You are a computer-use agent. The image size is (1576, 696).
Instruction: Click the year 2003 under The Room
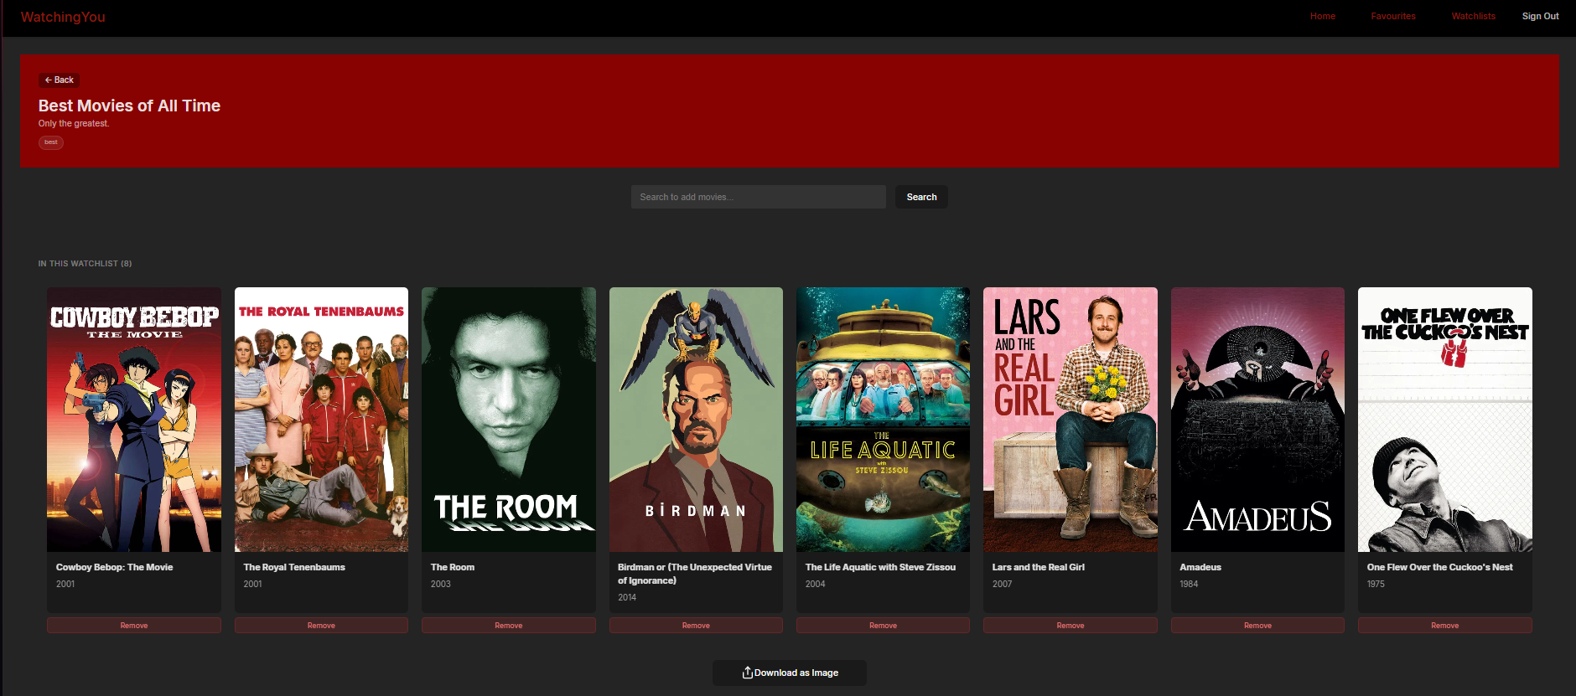point(441,584)
